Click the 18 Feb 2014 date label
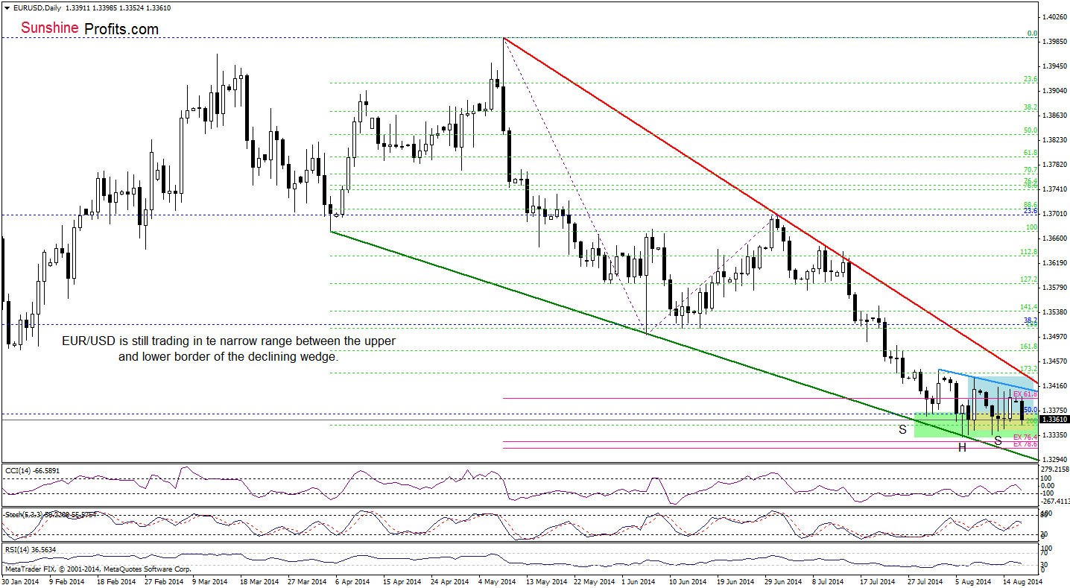This screenshot has width=1070, height=588. point(117,581)
